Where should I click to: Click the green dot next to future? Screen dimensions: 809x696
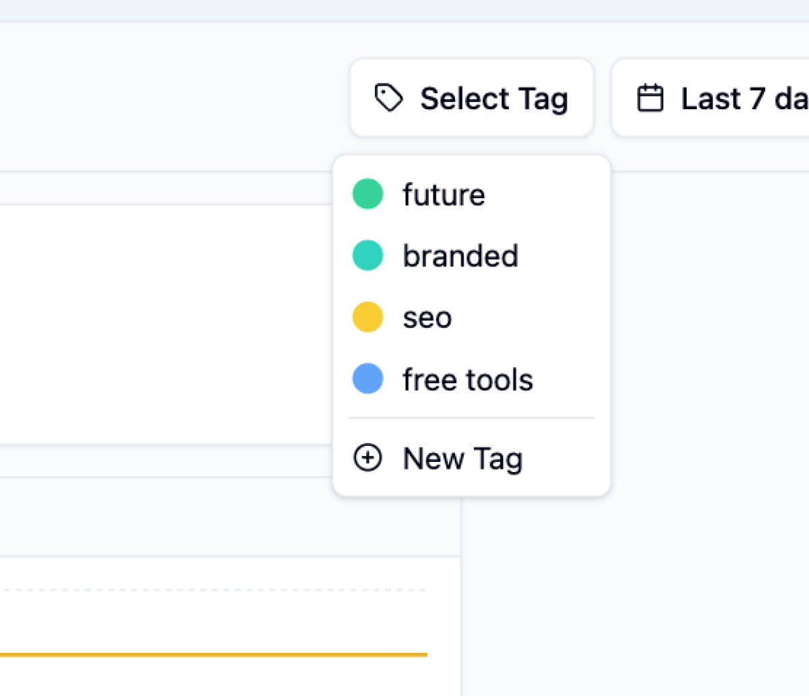pyautogui.click(x=367, y=194)
